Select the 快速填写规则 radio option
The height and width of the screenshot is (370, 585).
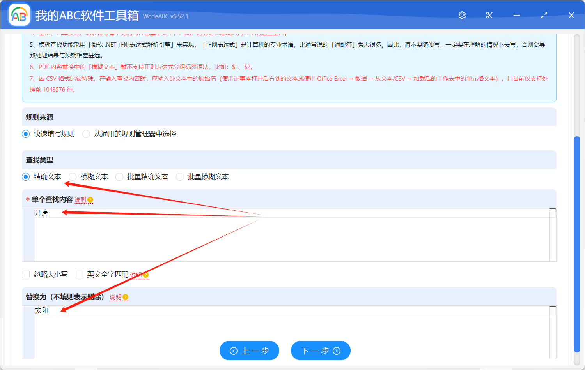[x=26, y=134]
